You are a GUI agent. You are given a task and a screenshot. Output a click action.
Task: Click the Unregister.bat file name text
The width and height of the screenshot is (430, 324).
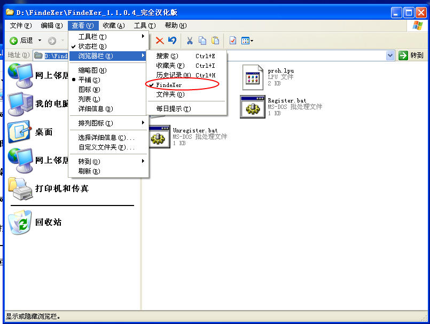tap(195, 130)
